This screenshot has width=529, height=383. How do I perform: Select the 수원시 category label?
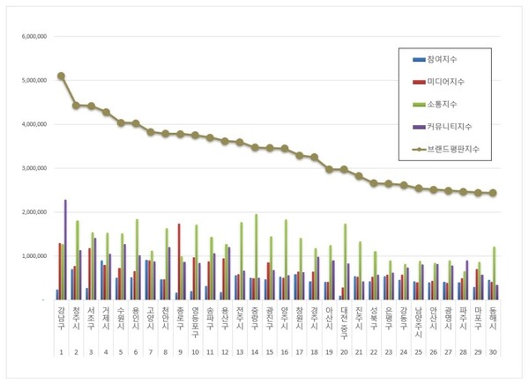[x=121, y=318]
